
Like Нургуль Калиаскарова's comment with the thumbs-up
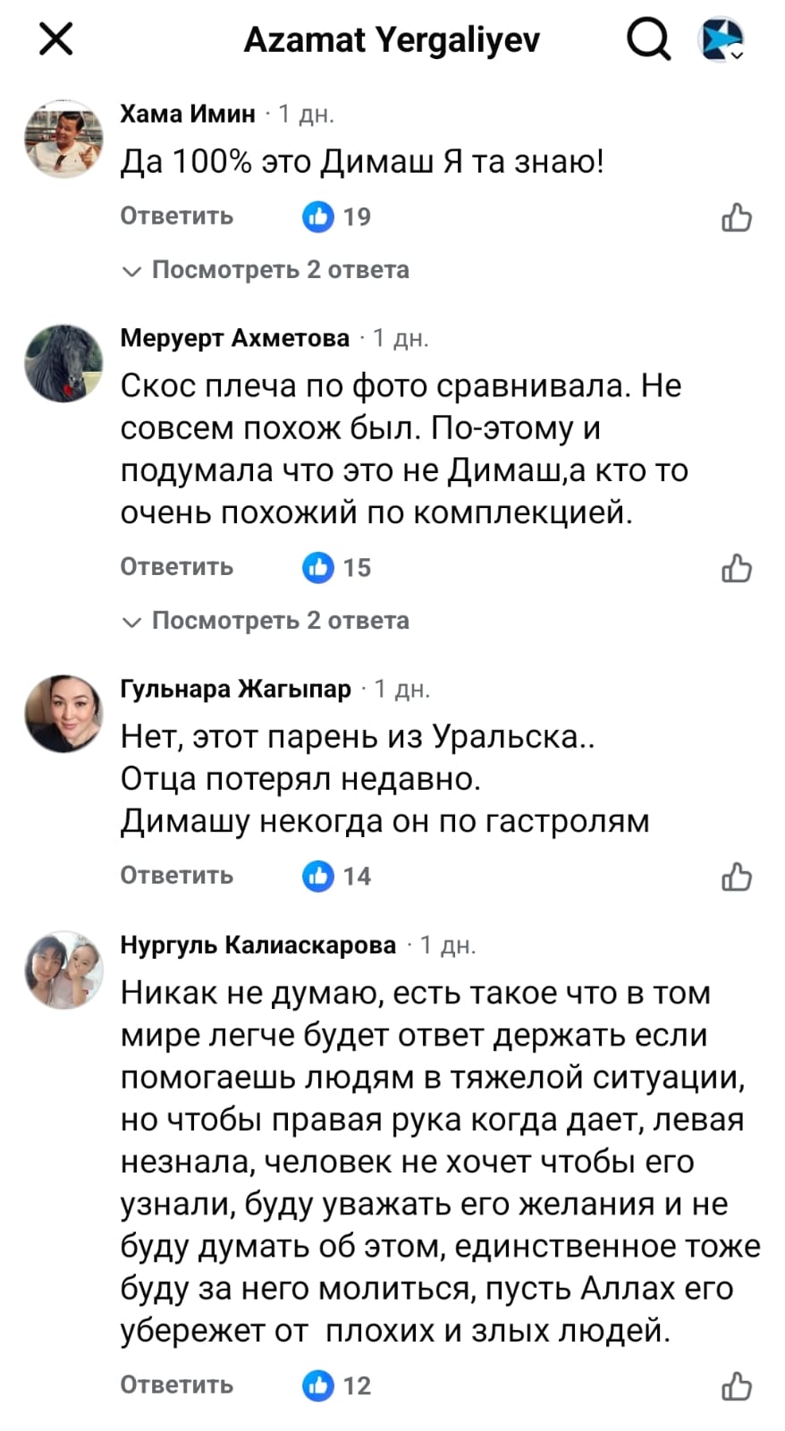click(736, 1386)
